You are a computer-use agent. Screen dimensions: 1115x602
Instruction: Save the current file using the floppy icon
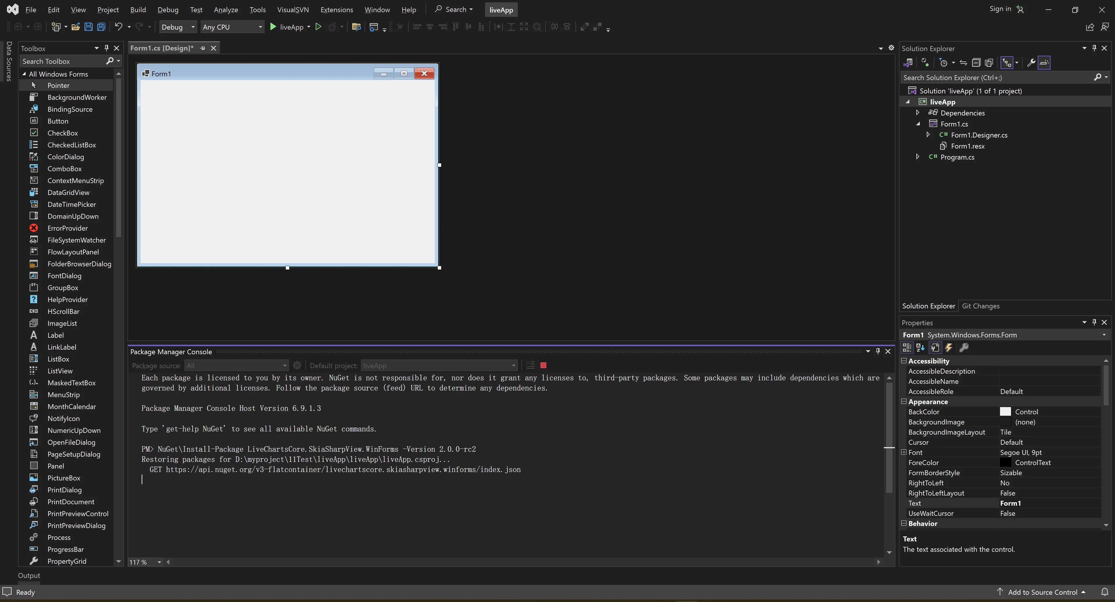[x=88, y=27]
